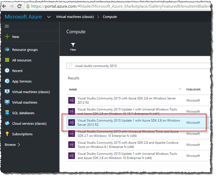Click the green padlock security icon
This screenshot has height=178, width=216.
[x=28, y=6]
